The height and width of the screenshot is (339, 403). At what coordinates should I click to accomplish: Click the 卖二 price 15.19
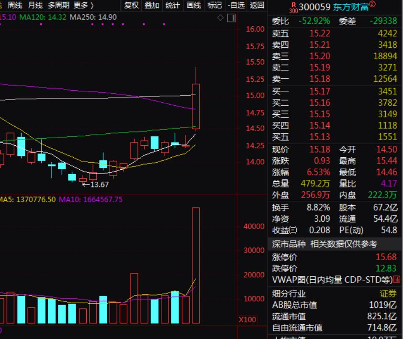(x=319, y=67)
